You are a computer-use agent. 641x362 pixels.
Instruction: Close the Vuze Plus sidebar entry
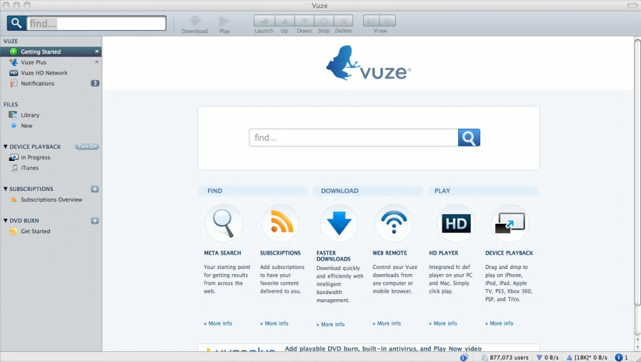(97, 62)
